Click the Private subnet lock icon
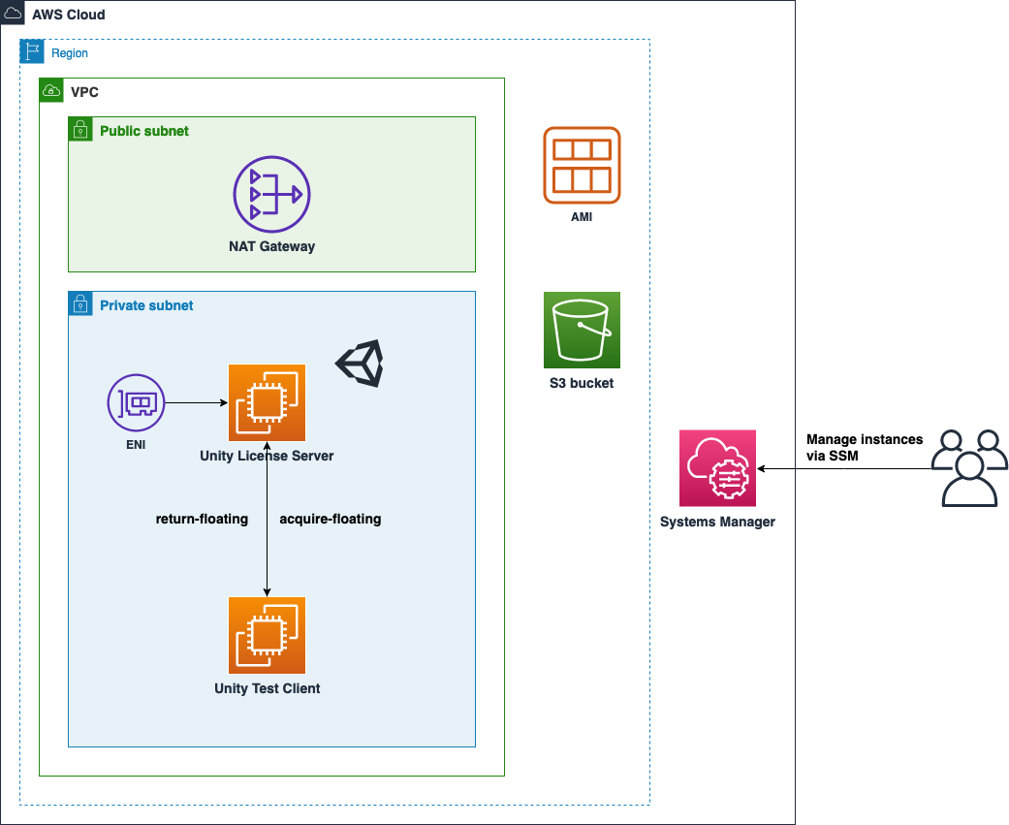The height and width of the screenshot is (825, 1009). tap(80, 303)
